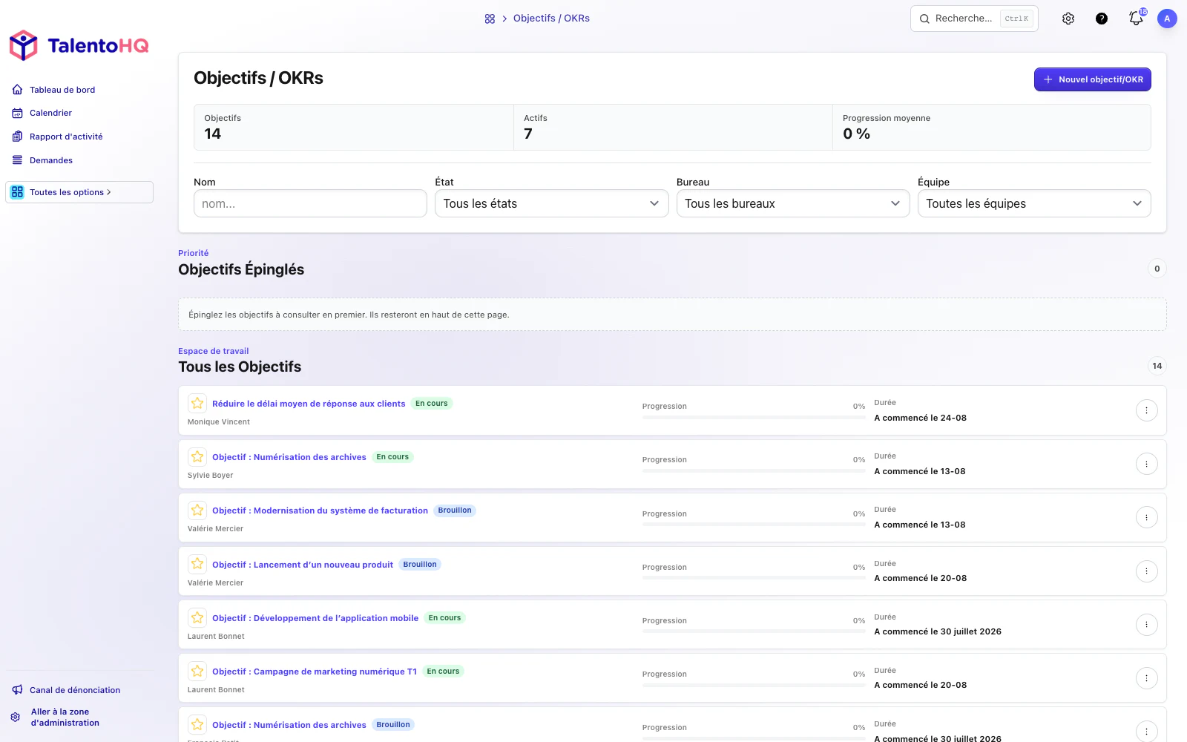Click the Monique Vincent owner name
Viewport: 1187px width, 742px height.
[x=219, y=422]
